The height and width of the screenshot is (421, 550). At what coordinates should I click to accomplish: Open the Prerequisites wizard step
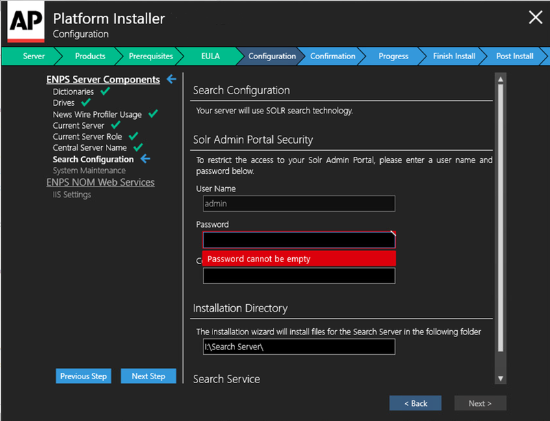tap(151, 56)
